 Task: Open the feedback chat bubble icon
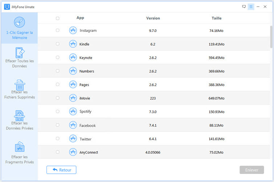(x=244, y=7)
